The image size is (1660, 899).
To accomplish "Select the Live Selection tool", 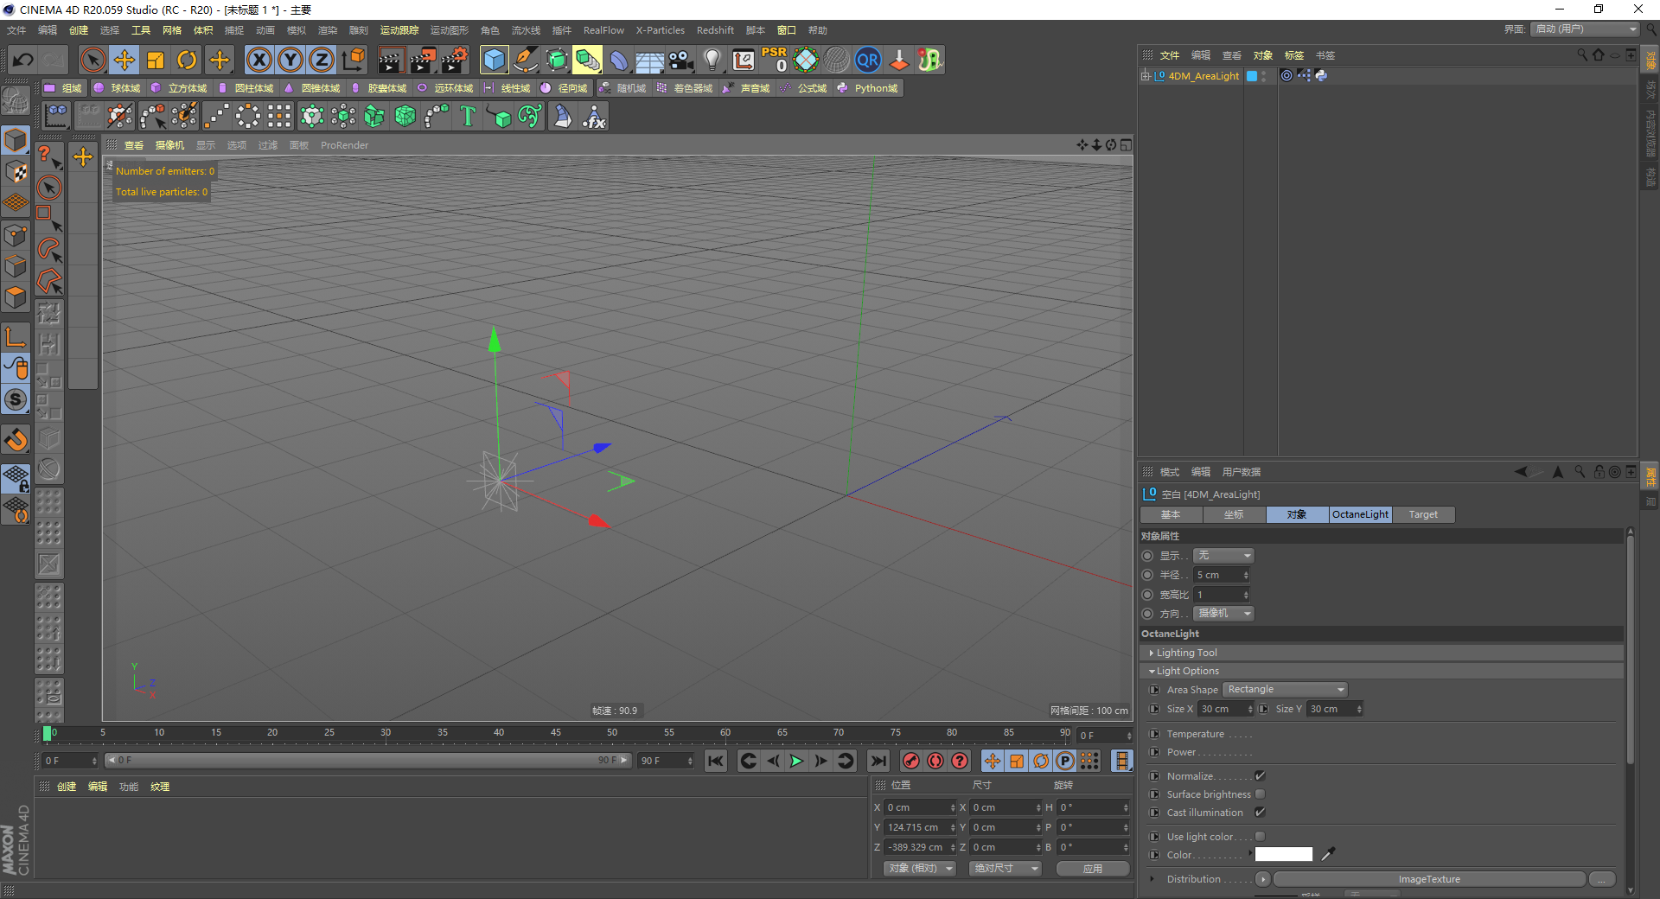I will [93, 60].
